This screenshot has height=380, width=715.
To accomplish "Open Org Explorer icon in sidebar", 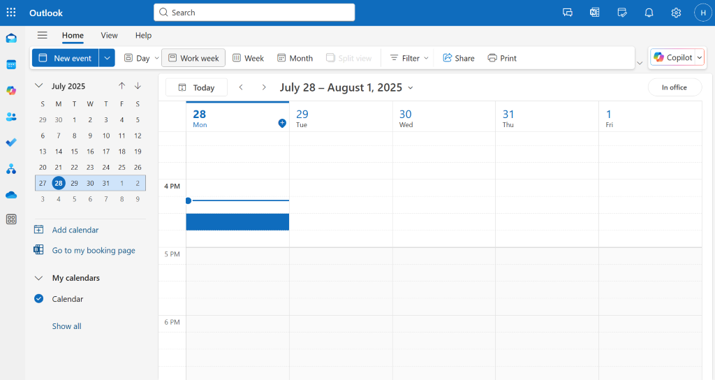I will click(11, 169).
